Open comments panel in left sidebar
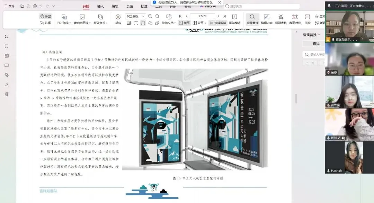Viewport: 374px width, 203px height. pos(7,65)
